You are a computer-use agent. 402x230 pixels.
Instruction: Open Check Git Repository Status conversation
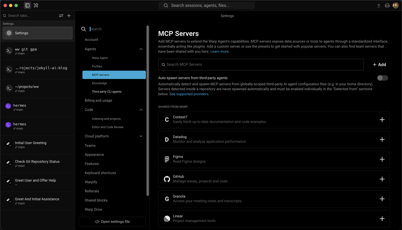(37, 163)
